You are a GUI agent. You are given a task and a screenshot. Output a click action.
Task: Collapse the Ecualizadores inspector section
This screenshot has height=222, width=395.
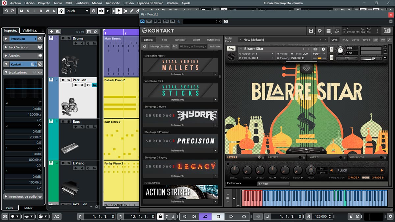[6, 72]
